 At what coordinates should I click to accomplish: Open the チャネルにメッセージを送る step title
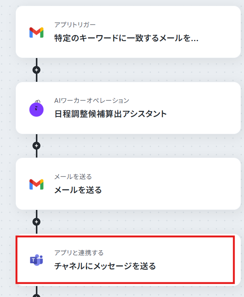click(105, 266)
